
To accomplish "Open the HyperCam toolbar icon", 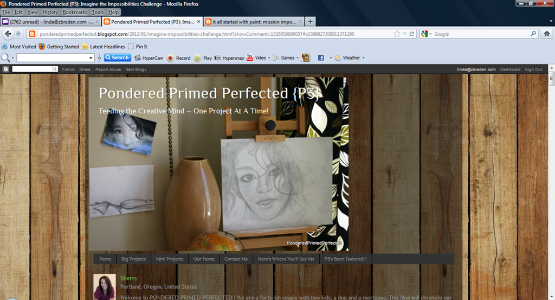I will click(138, 58).
